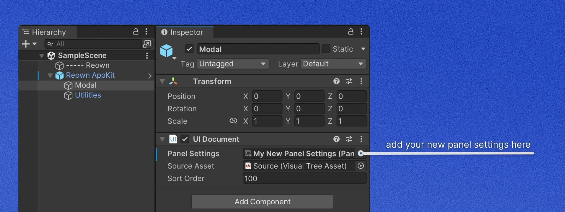Click the Rotation Y field
Screen dimensions: 565x212
click(x=309, y=108)
